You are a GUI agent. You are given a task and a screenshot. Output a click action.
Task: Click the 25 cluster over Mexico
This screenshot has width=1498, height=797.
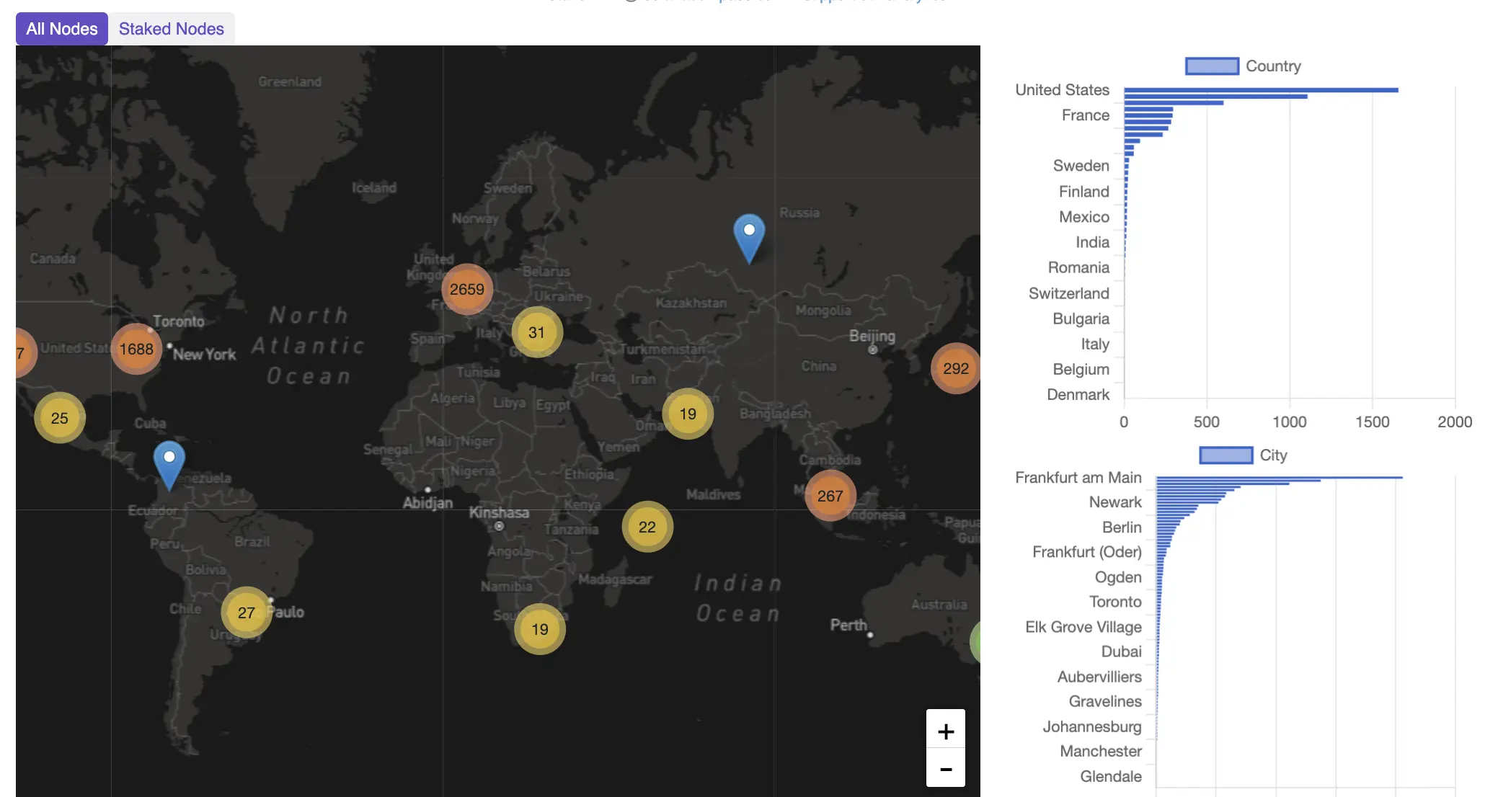point(59,417)
